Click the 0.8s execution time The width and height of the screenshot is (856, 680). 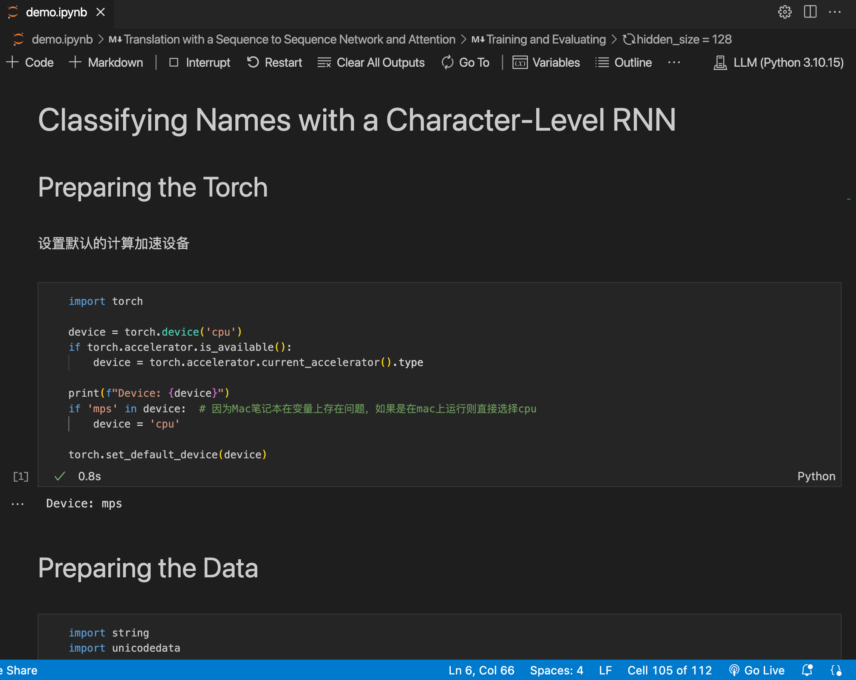point(90,476)
